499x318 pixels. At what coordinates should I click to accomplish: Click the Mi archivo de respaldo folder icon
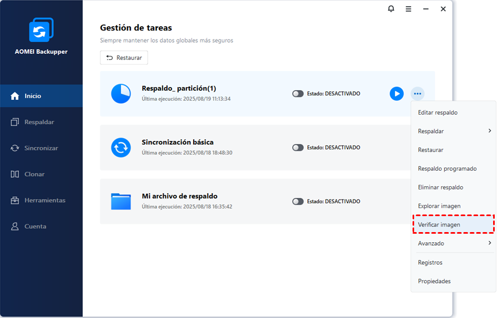click(x=121, y=201)
